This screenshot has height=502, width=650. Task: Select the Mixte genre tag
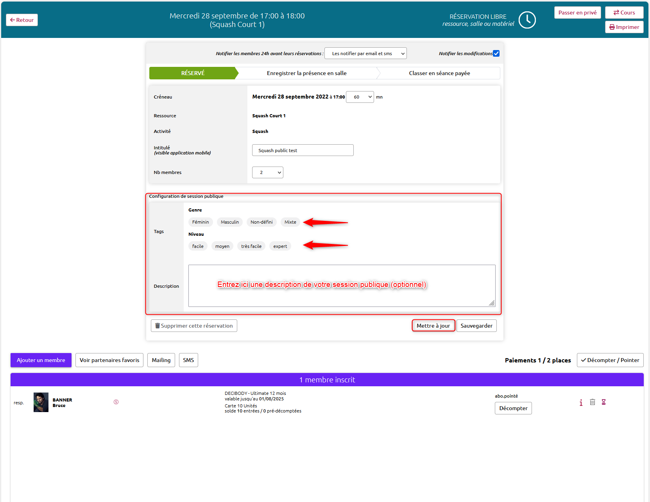[290, 222]
